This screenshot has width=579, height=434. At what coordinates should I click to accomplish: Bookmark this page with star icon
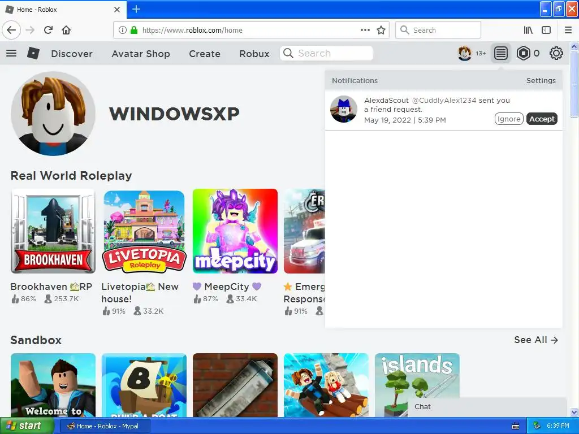click(x=381, y=30)
